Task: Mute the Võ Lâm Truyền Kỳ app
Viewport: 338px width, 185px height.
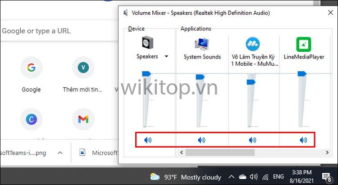Action: pos(253,140)
